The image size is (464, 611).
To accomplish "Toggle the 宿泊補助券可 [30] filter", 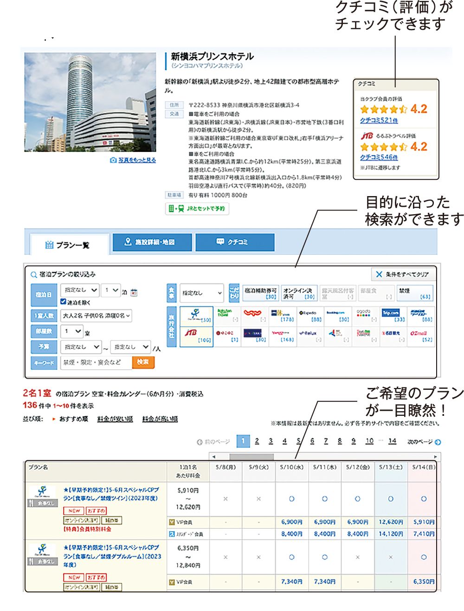I will [260, 293].
